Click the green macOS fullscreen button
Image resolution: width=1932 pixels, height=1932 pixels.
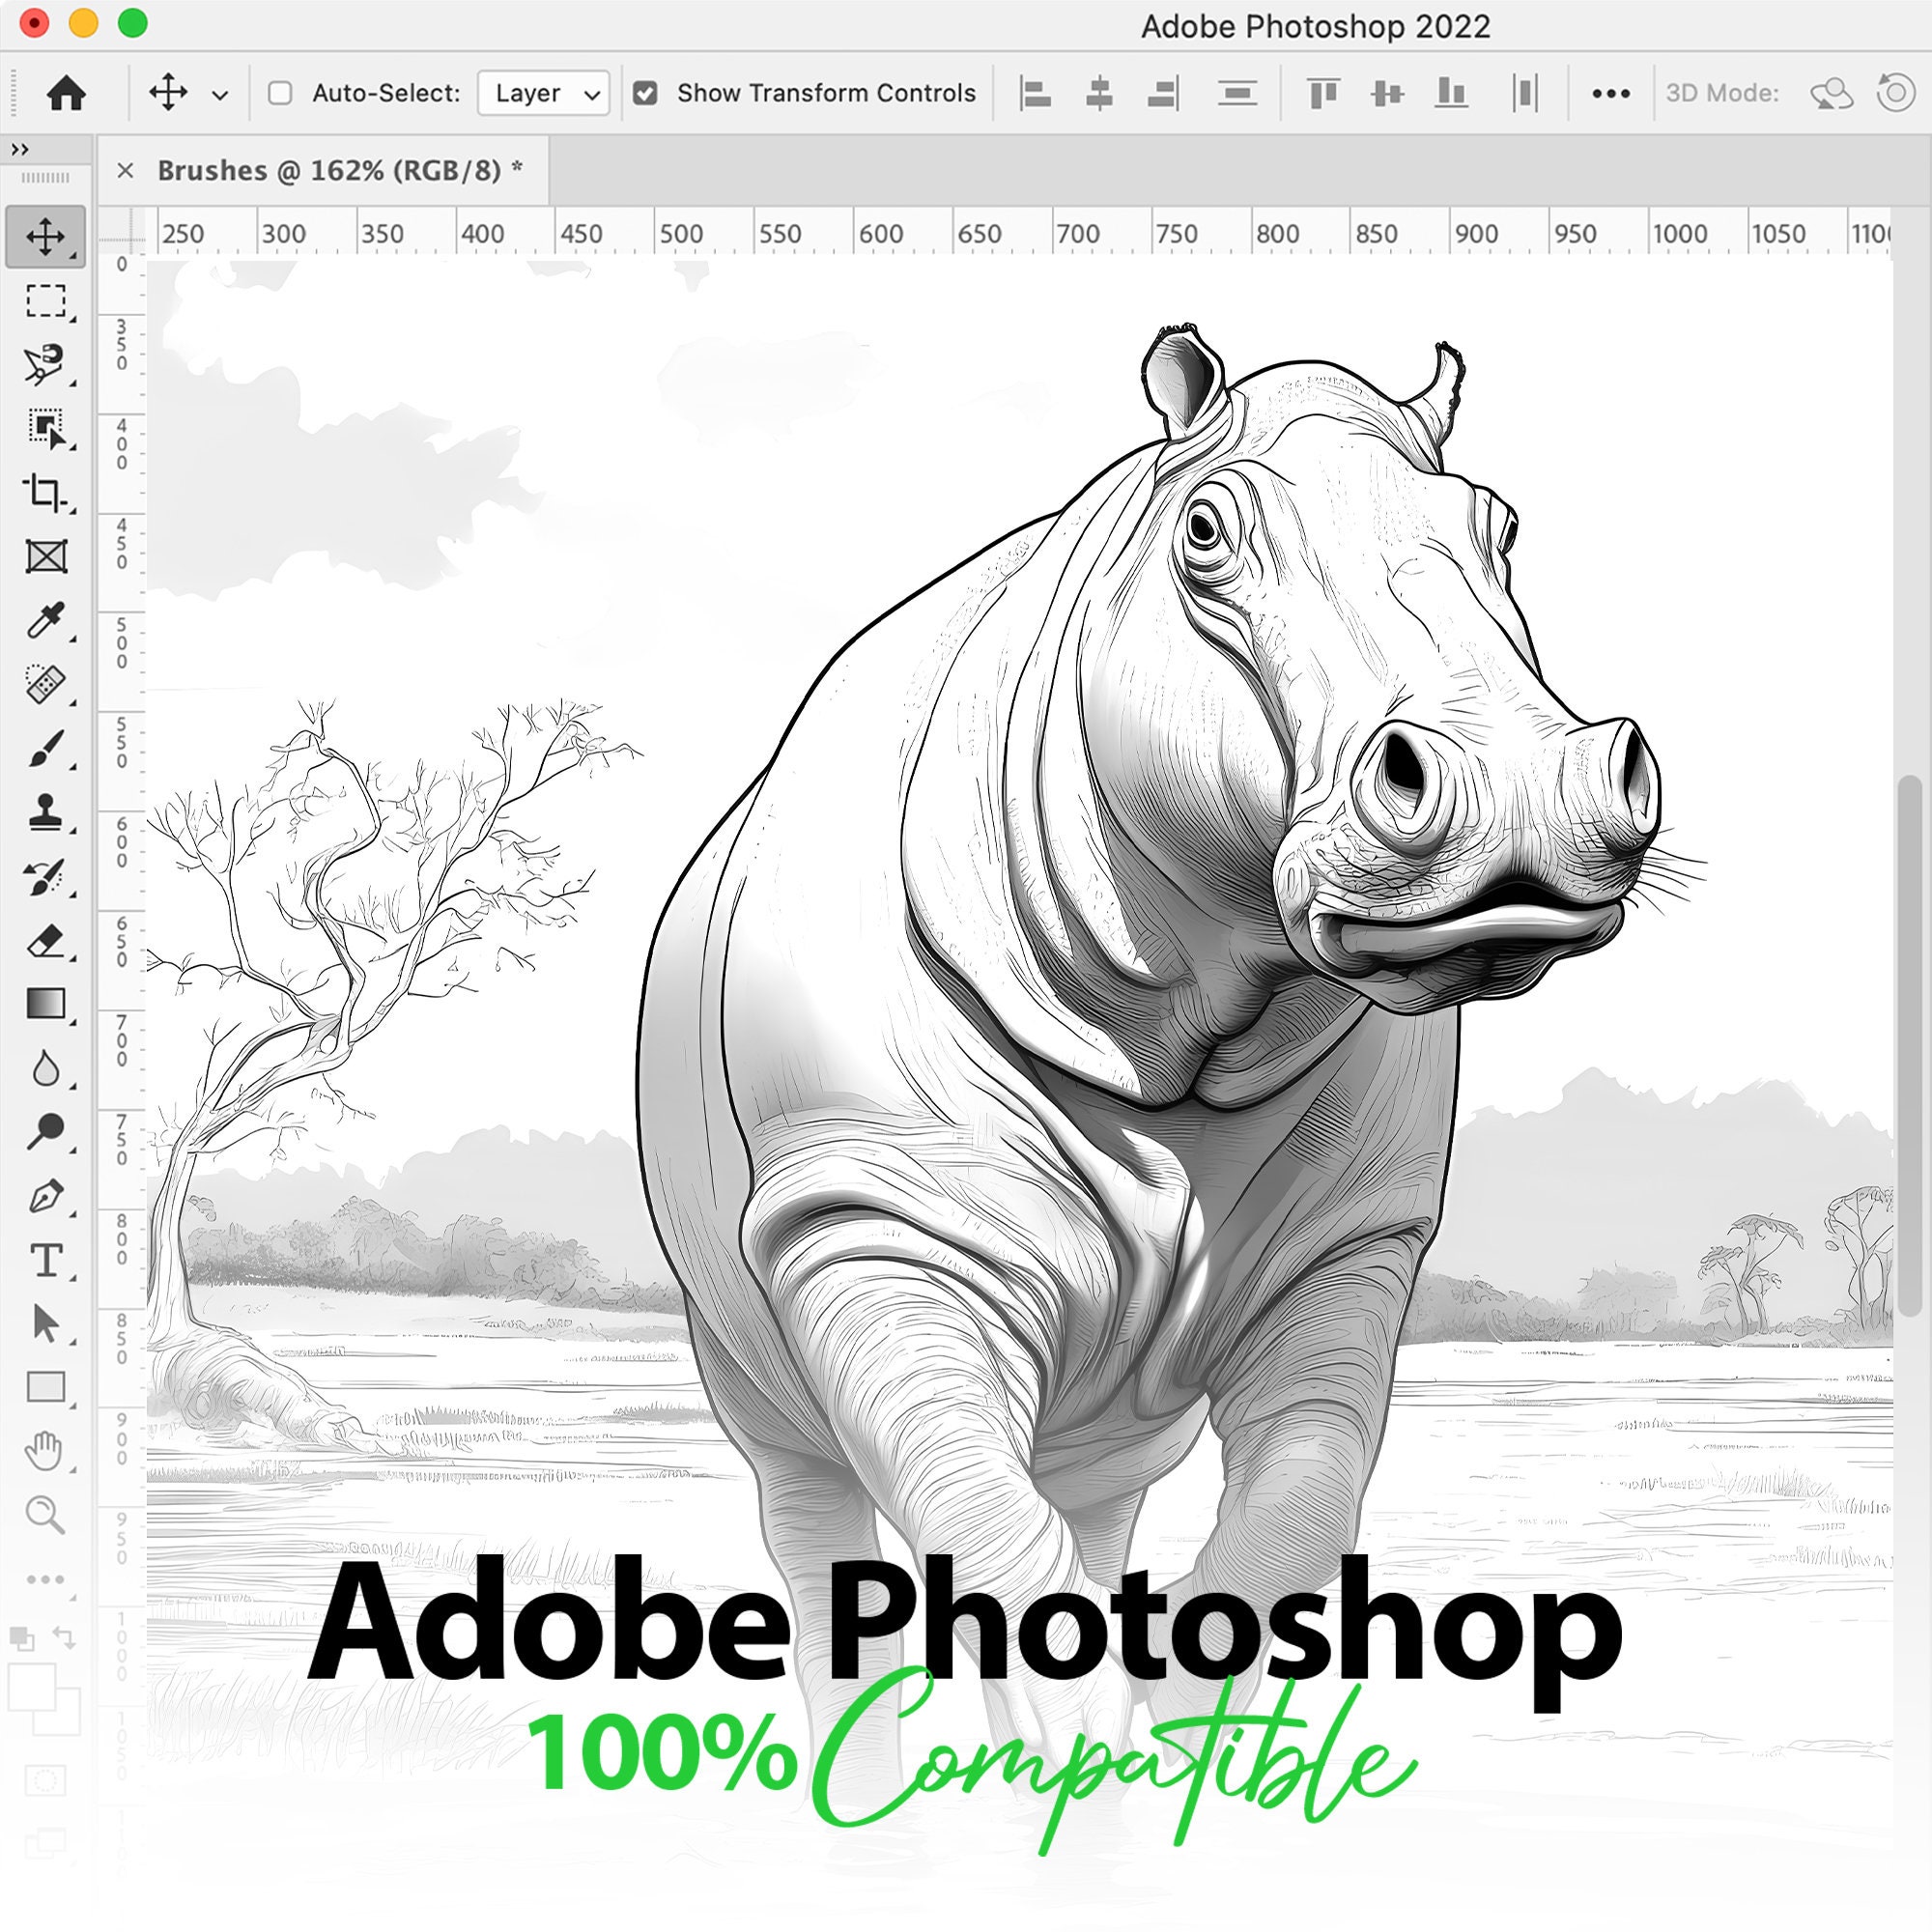(133, 23)
